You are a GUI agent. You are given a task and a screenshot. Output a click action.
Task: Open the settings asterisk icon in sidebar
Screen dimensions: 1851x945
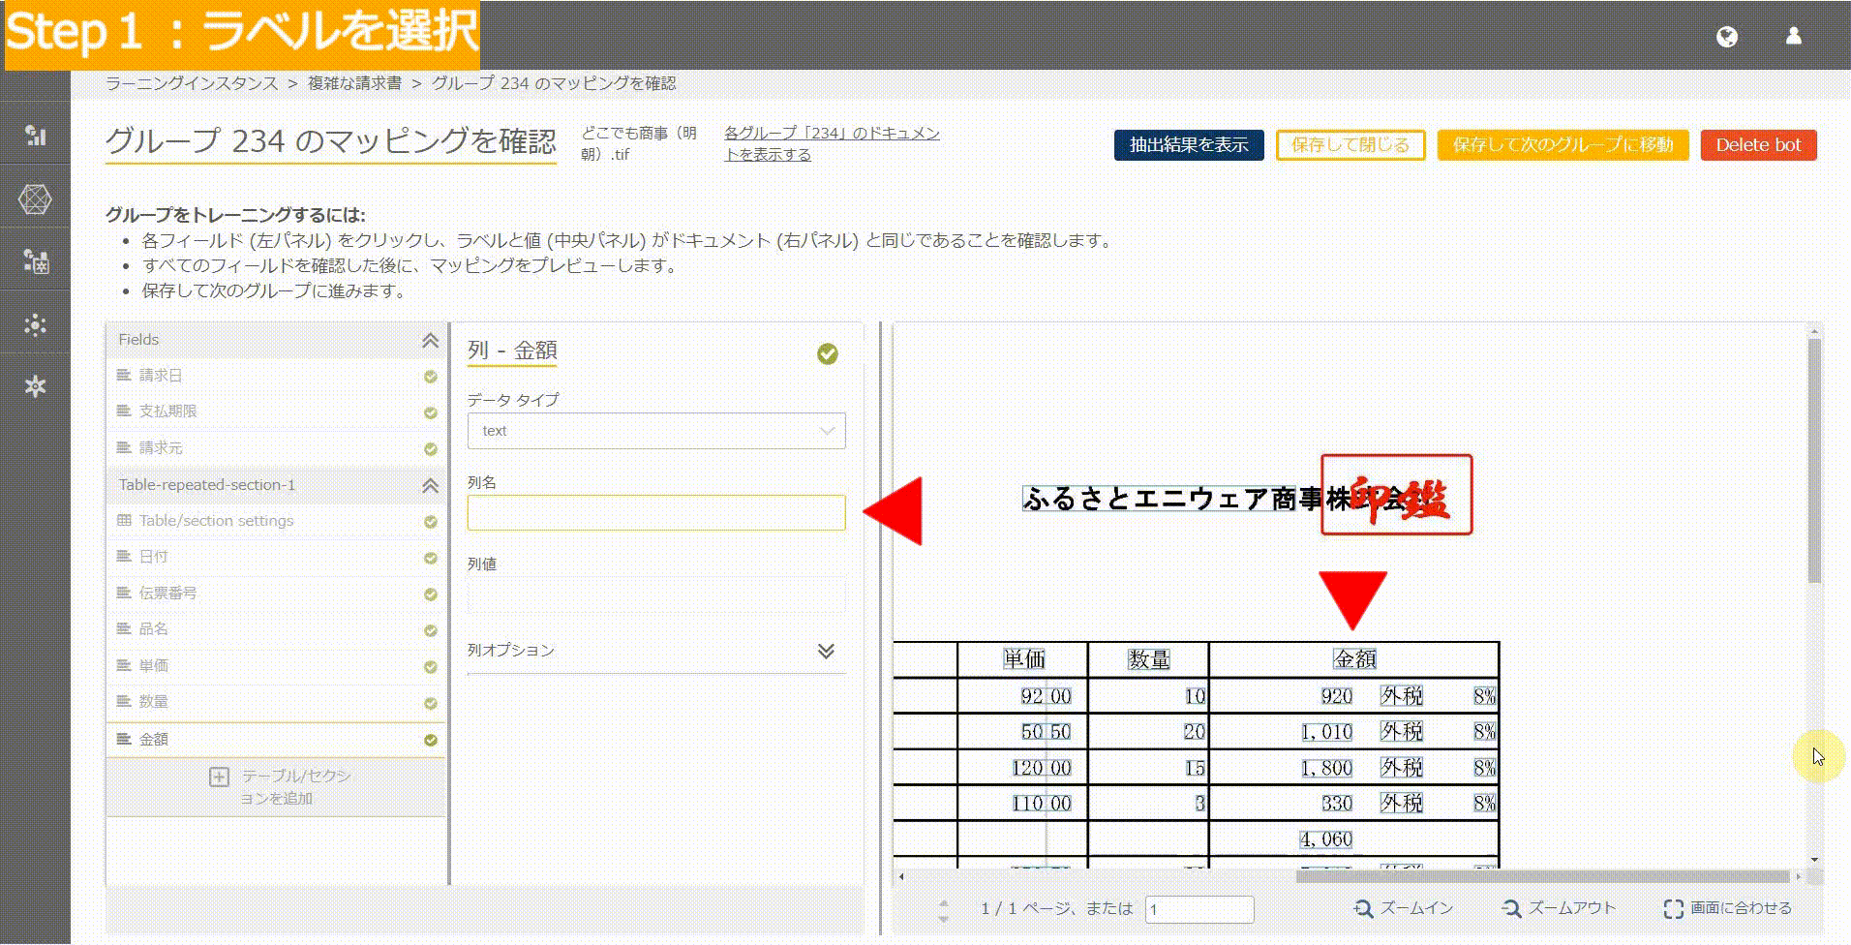pyautogui.click(x=35, y=385)
